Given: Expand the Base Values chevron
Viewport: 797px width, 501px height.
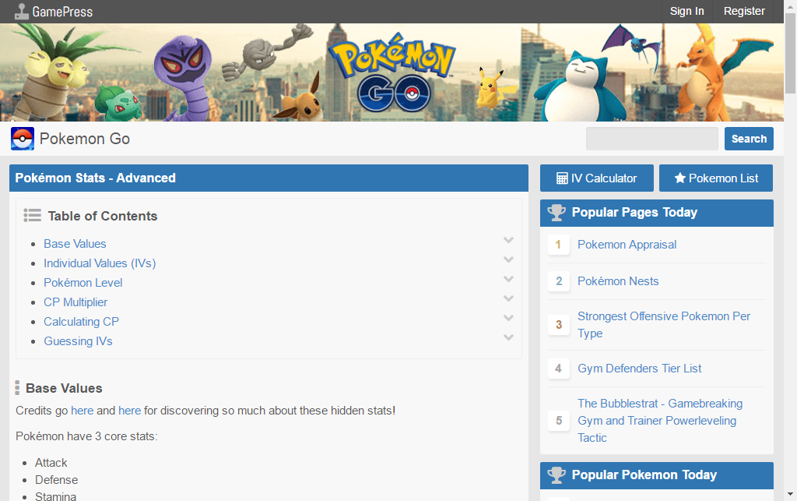Looking at the screenshot, I should point(508,240).
